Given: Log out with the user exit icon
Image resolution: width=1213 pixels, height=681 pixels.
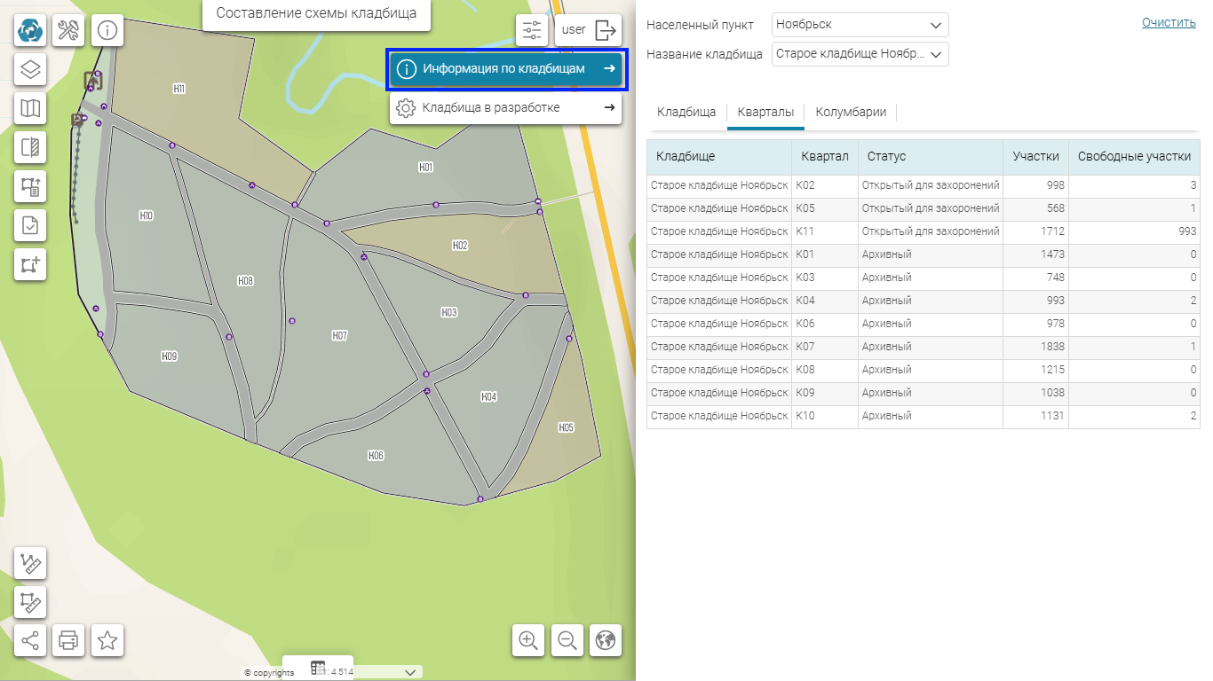Looking at the screenshot, I should tap(605, 30).
